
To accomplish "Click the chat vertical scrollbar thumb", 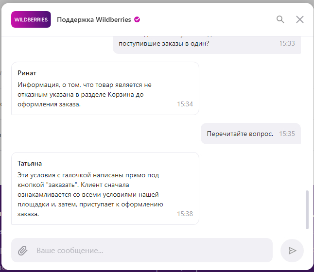I will click(x=307, y=210).
